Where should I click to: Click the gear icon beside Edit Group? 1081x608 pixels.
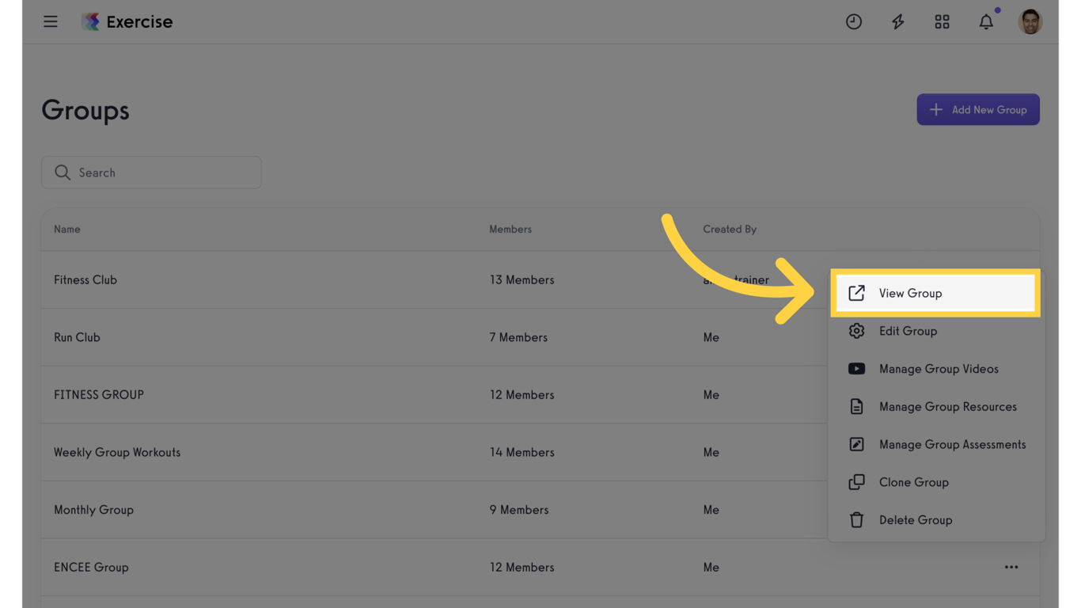pos(856,331)
